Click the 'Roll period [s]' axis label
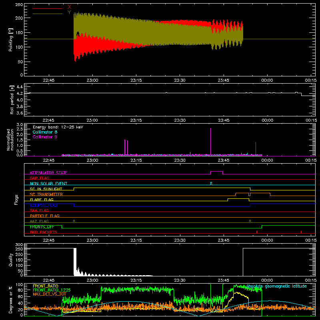Viewport: 320px width, 320px height. [12, 100]
